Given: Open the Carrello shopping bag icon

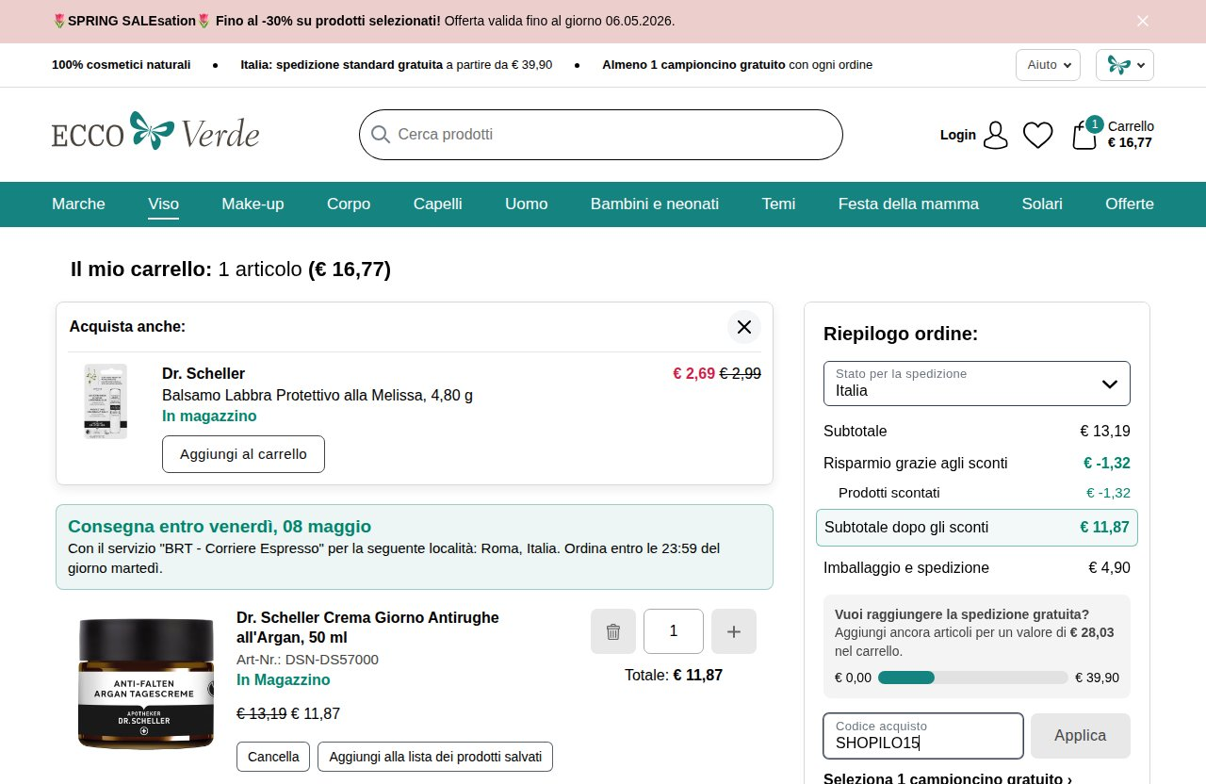Looking at the screenshot, I should coord(1084,136).
